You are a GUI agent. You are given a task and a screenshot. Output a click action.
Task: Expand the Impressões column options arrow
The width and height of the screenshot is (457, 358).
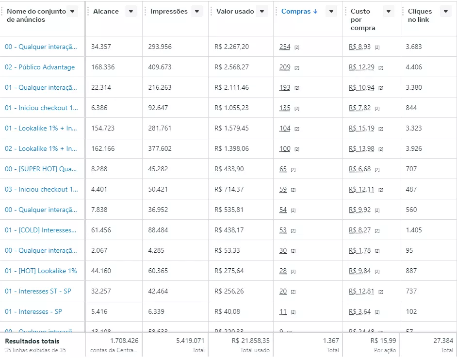196,12
